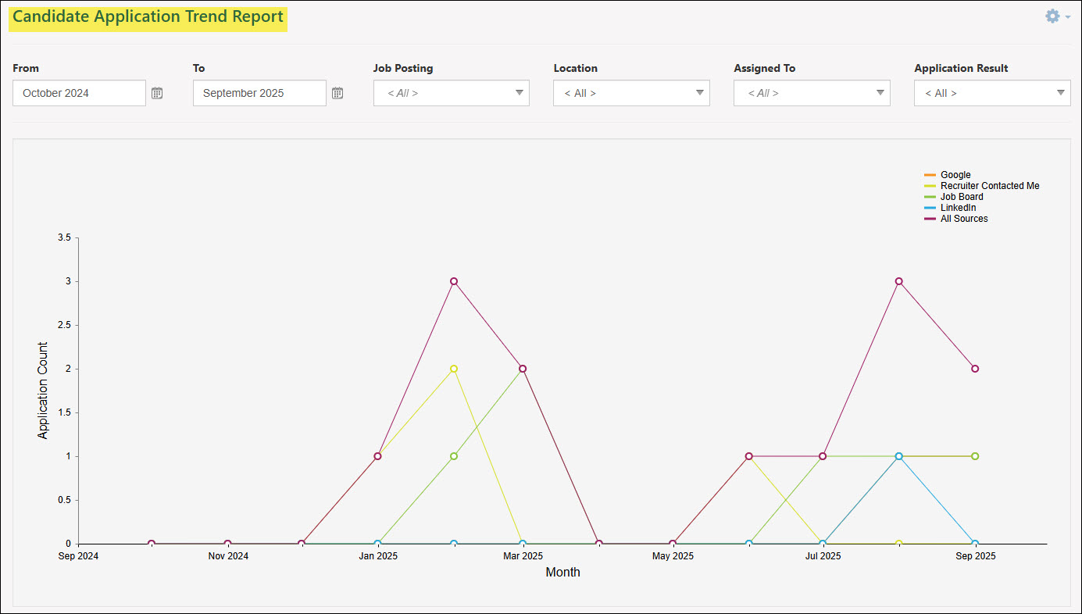Toggle the Job Board legend entry

tap(961, 197)
